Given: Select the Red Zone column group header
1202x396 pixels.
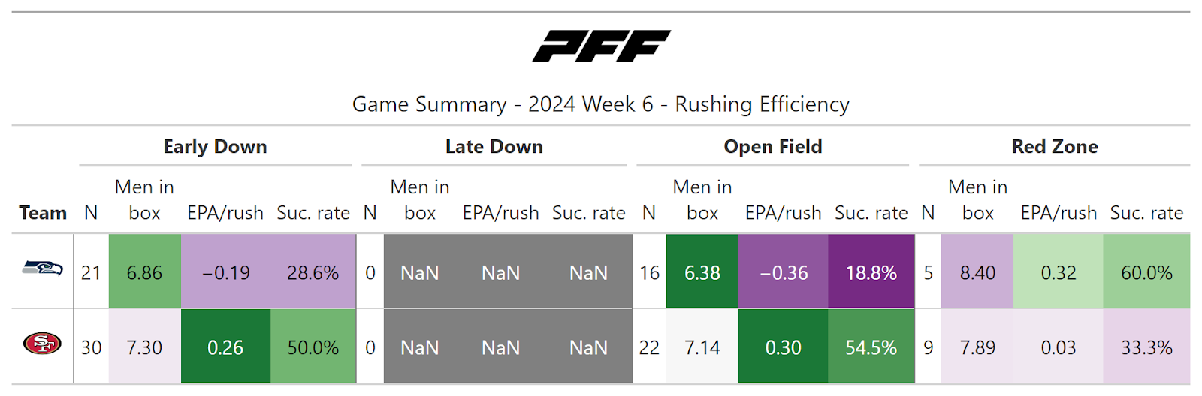Looking at the screenshot, I should [1054, 147].
